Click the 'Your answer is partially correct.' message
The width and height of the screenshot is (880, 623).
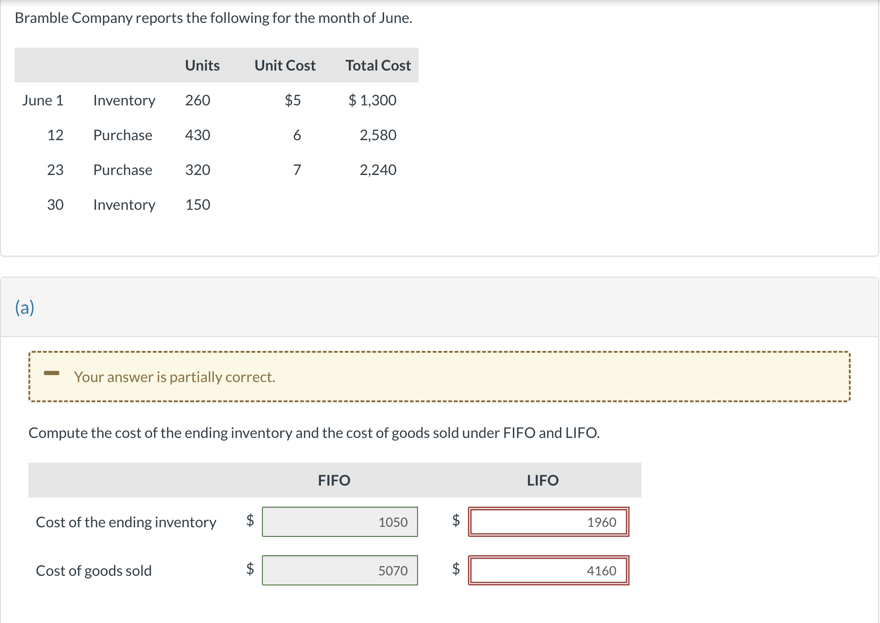pos(174,377)
